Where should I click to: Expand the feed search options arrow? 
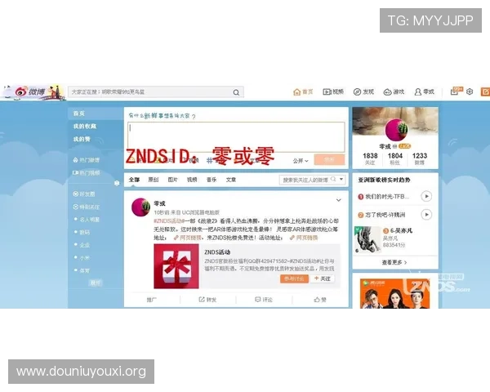pos(341,179)
